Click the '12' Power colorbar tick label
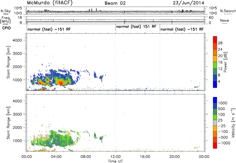The height and width of the screenshot is (163, 236). [x=220, y=69]
